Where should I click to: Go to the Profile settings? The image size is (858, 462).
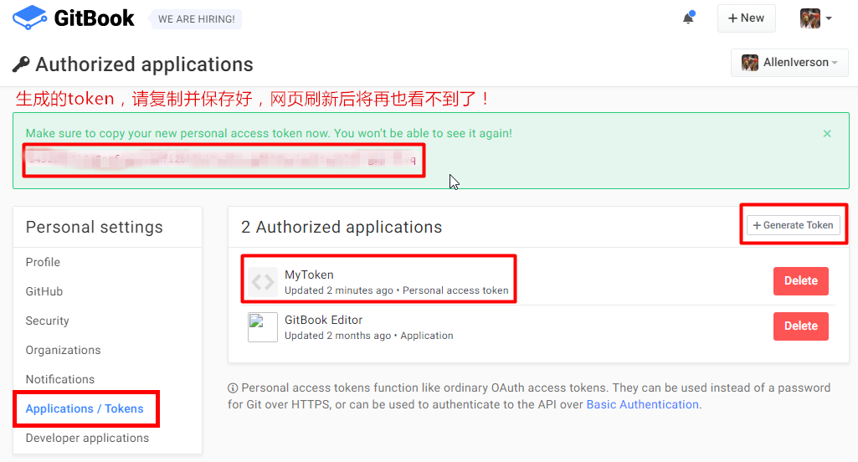tap(43, 262)
